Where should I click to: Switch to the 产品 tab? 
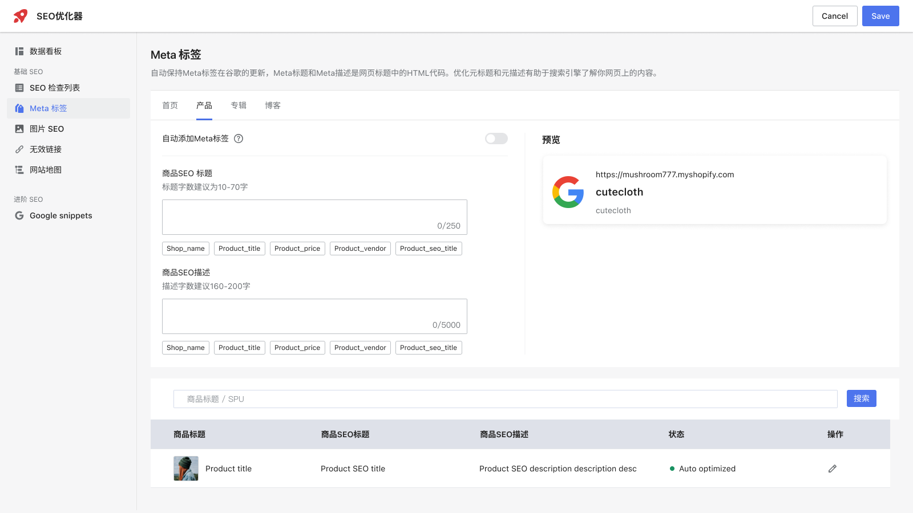[x=204, y=105]
